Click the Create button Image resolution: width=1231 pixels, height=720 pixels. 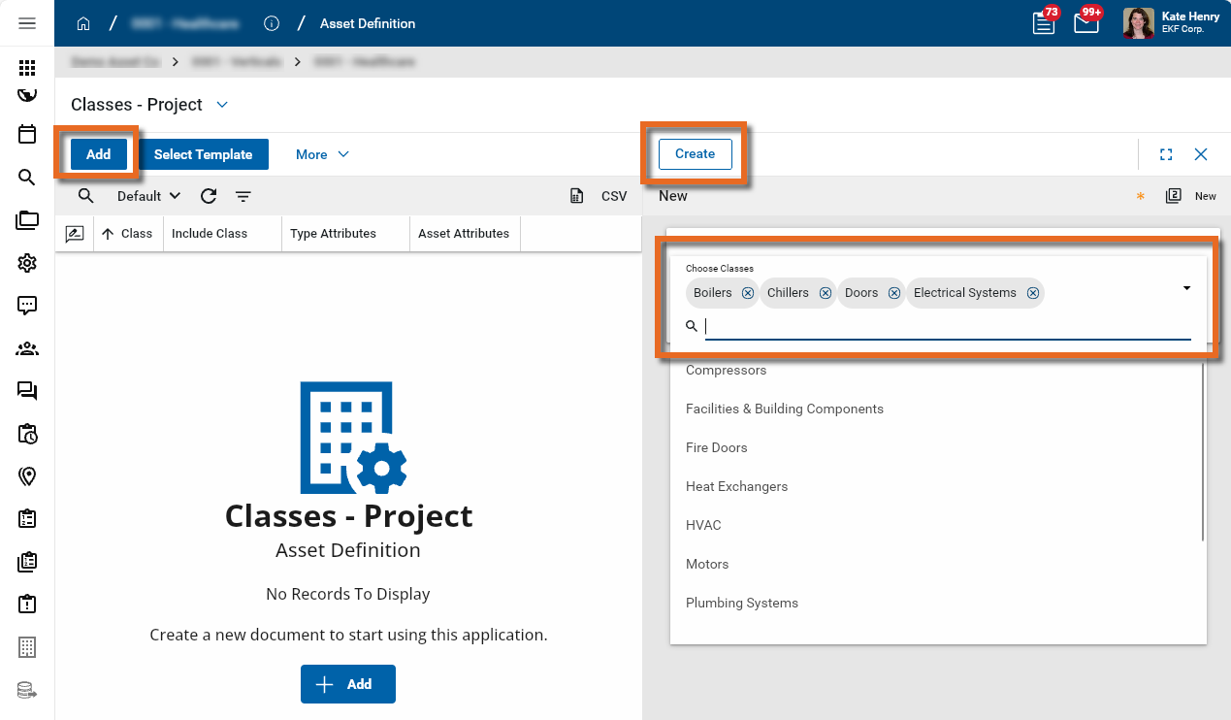coord(695,154)
